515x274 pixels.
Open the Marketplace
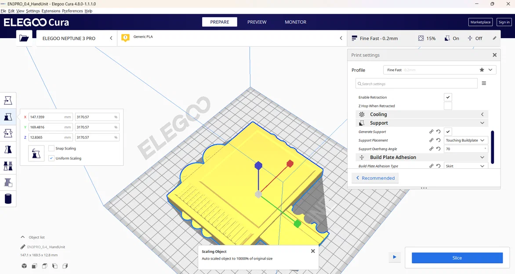480,22
